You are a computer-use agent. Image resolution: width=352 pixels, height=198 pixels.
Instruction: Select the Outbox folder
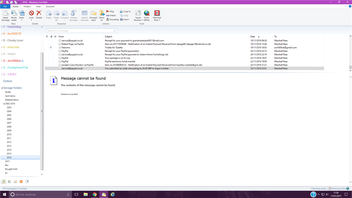8,81
